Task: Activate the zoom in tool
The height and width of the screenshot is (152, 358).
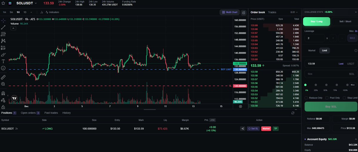Action: point(3,84)
